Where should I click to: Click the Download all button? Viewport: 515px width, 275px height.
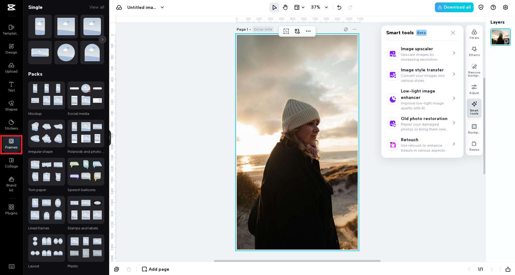point(454,7)
